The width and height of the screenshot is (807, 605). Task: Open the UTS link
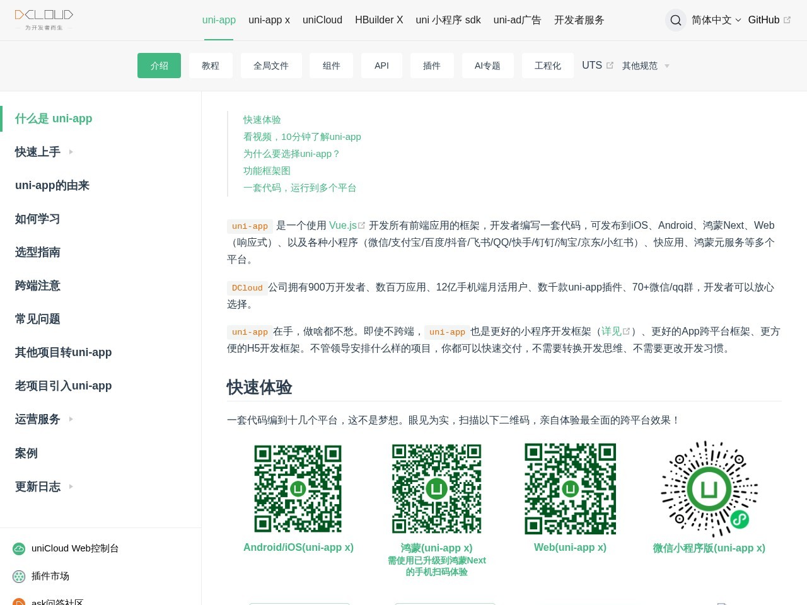click(x=592, y=66)
